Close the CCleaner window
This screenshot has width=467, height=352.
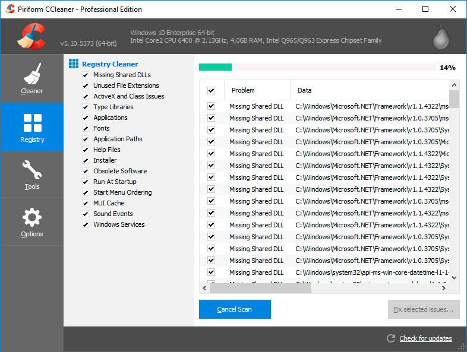pos(453,9)
